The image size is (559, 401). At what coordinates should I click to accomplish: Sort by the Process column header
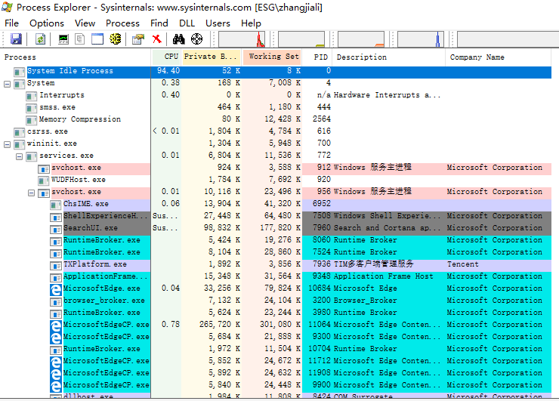76,57
